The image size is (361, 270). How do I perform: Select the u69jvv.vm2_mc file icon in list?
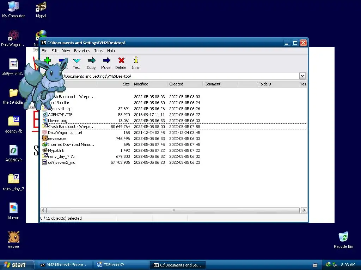45,162
